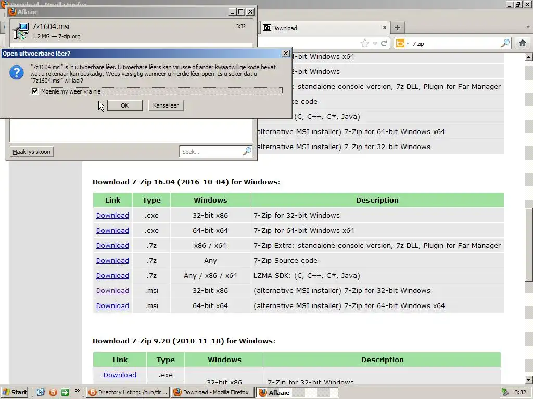The image size is (533, 399).
Task: Open the URL history dropdown arrow
Action: 375,43
